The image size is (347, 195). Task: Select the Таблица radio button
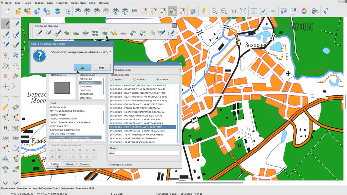(x=135, y=79)
